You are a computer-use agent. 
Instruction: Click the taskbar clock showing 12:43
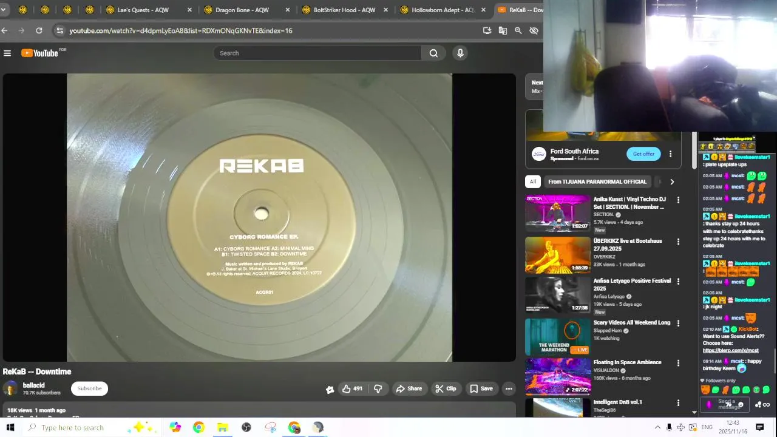[733, 427]
